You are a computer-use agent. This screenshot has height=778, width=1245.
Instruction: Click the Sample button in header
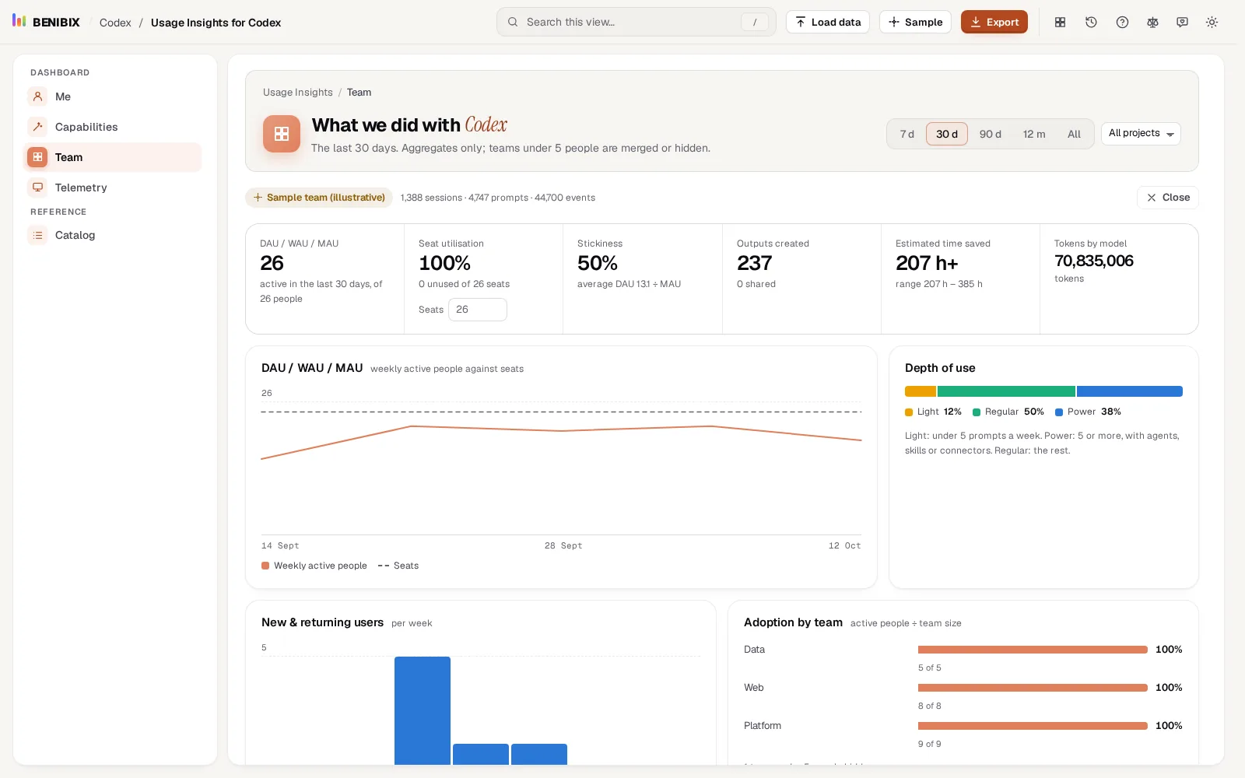coord(915,22)
